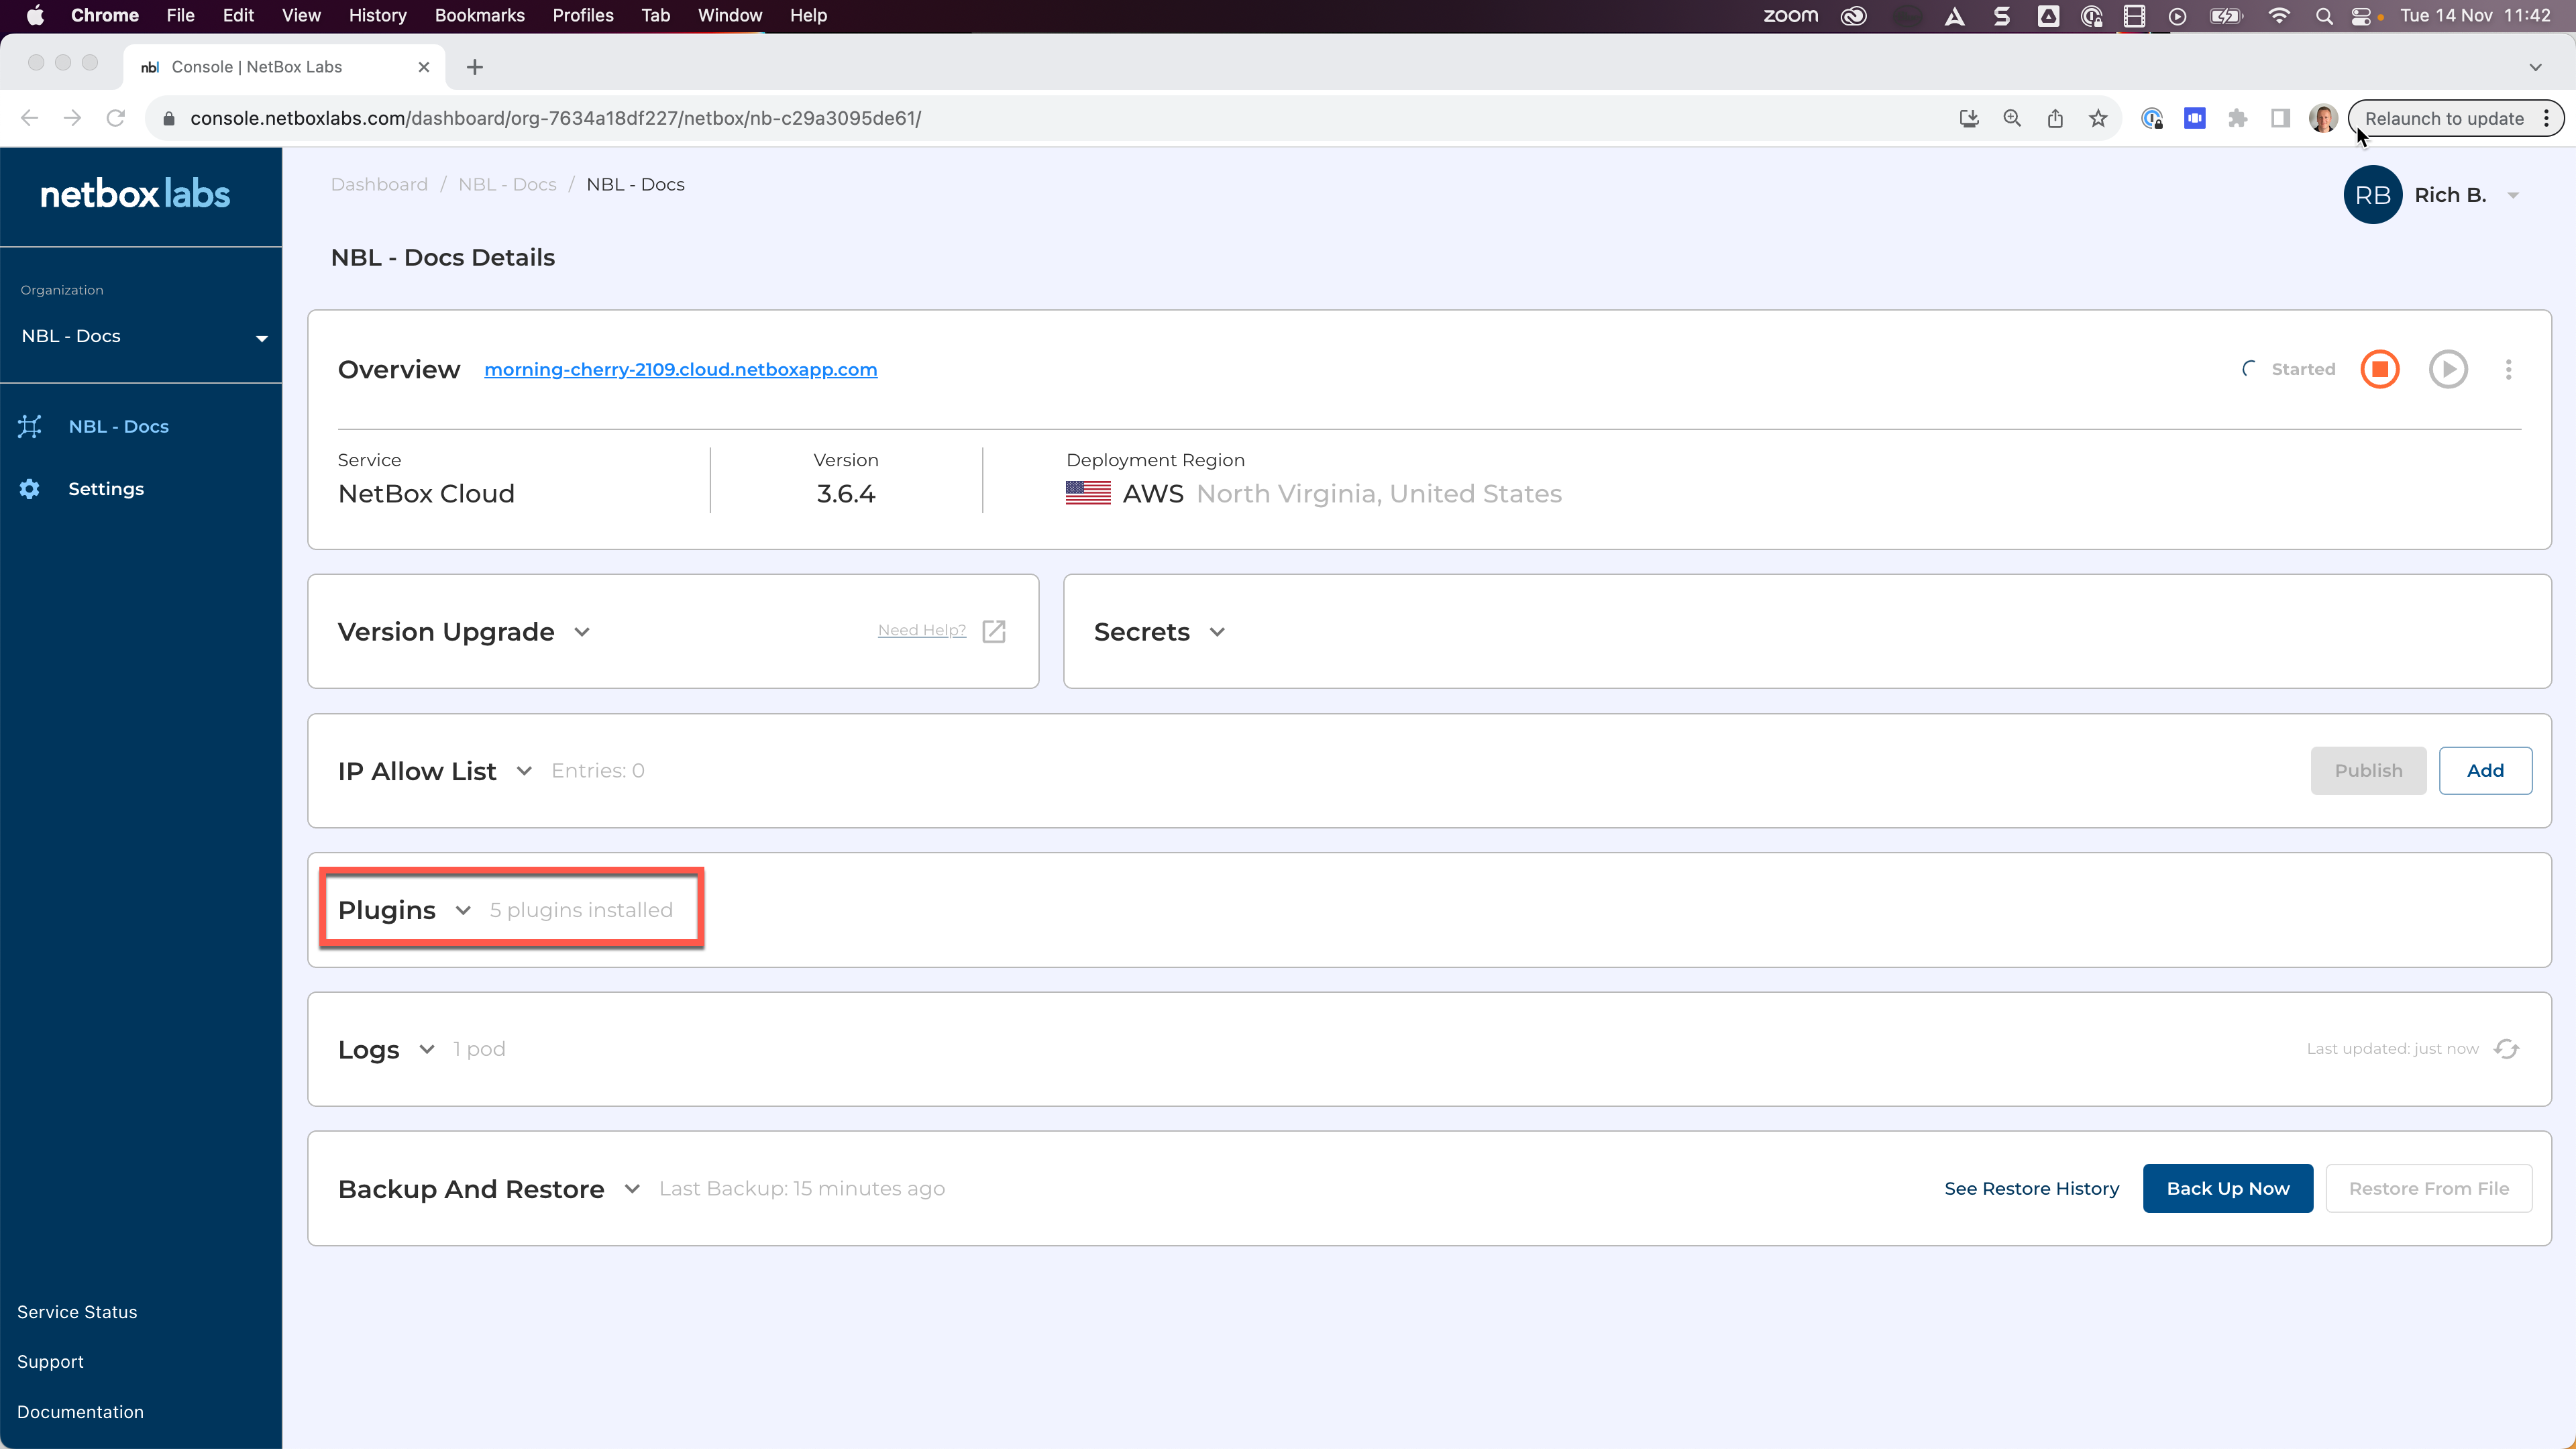Viewport: 2576px width, 1449px height.
Task: Click the NBL - Docs network sidebar icon
Action: [x=30, y=426]
